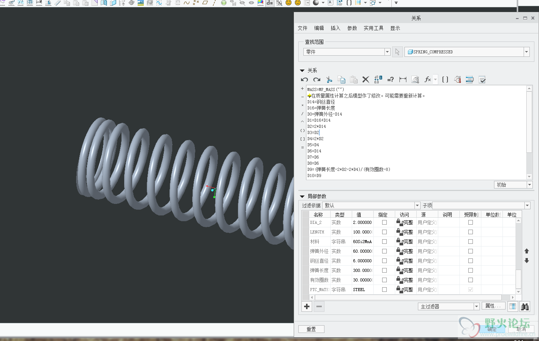Open the 文件 menu
539x341 pixels.
tap(303, 28)
